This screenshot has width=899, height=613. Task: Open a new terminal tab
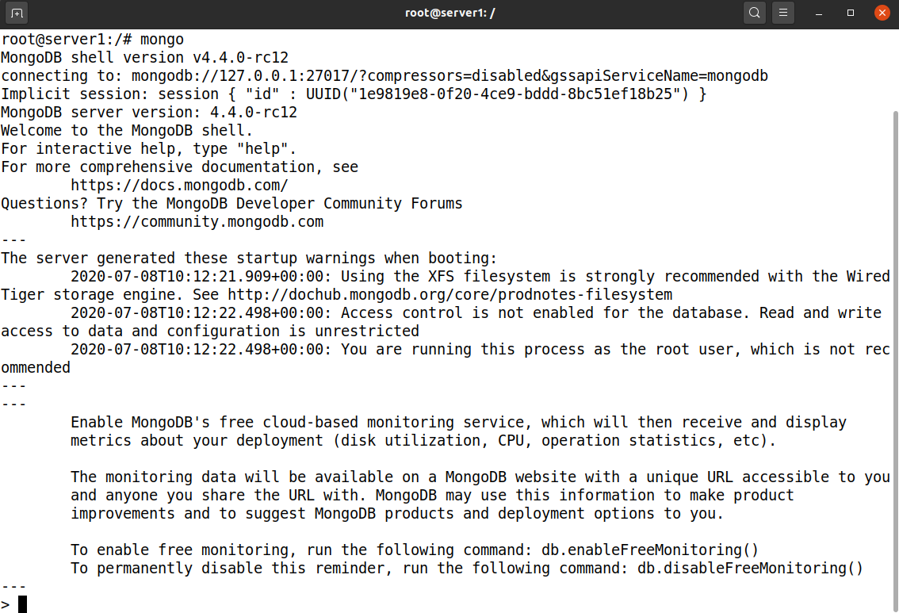[x=17, y=13]
